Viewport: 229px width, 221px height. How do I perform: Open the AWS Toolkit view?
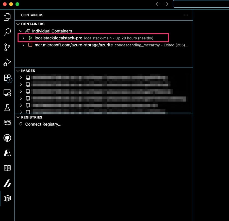click(7, 123)
